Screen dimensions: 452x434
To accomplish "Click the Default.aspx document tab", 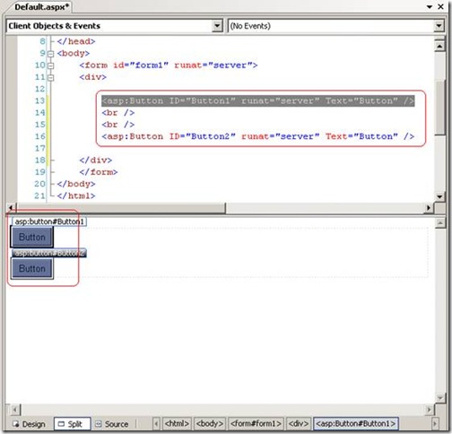I will 41,7.
